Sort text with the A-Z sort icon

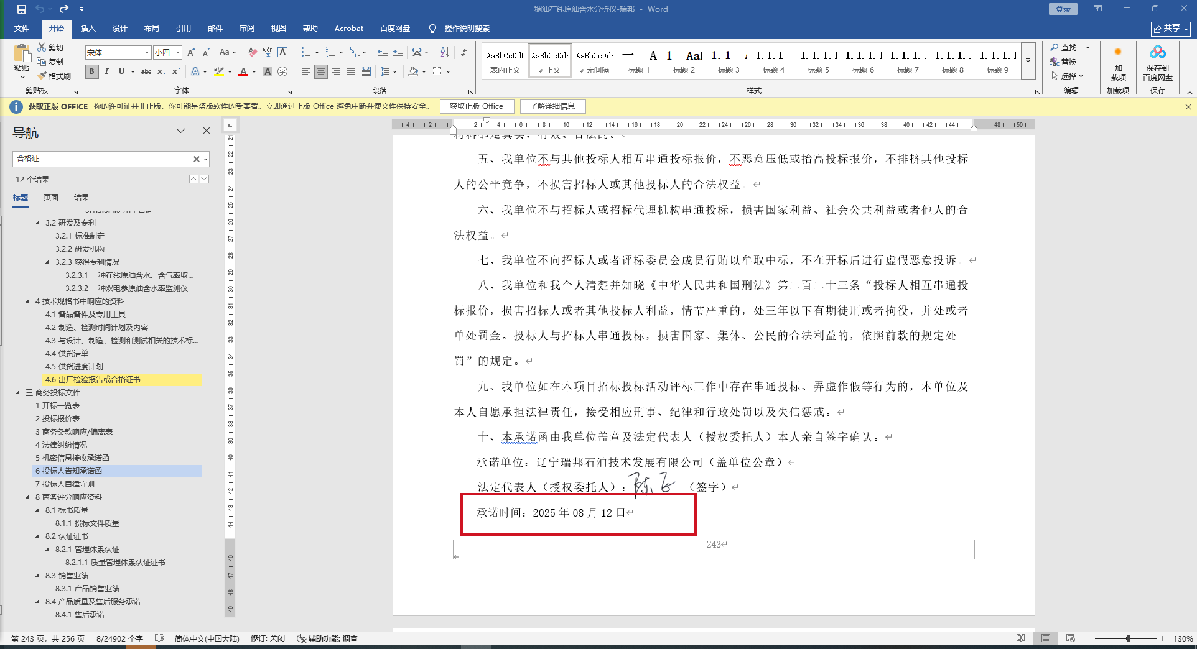coord(445,52)
